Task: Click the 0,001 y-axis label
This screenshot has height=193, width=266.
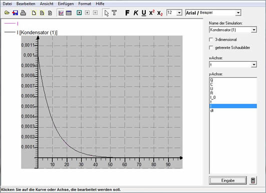Action: [29, 55]
